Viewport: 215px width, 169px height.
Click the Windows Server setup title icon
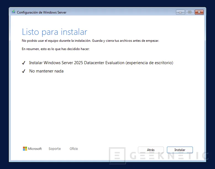tap(14, 12)
